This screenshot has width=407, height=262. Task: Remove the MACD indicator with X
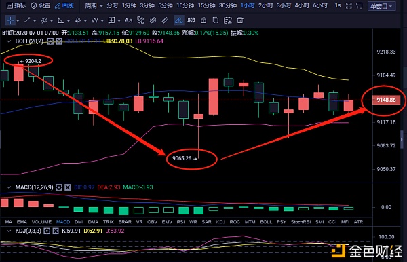[67, 187]
